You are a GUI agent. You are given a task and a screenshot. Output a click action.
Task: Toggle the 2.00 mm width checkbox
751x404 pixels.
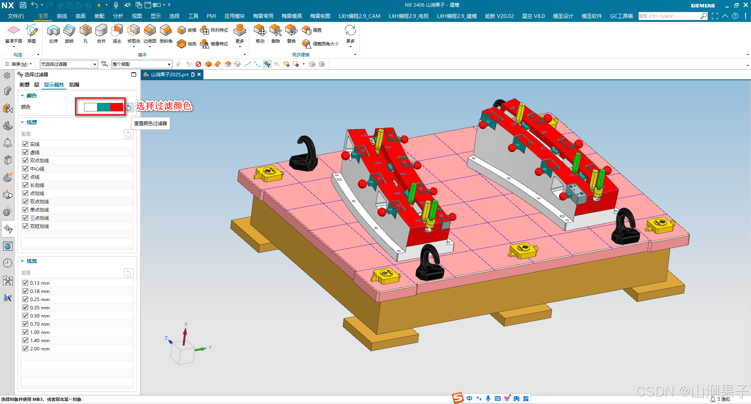[25, 348]
